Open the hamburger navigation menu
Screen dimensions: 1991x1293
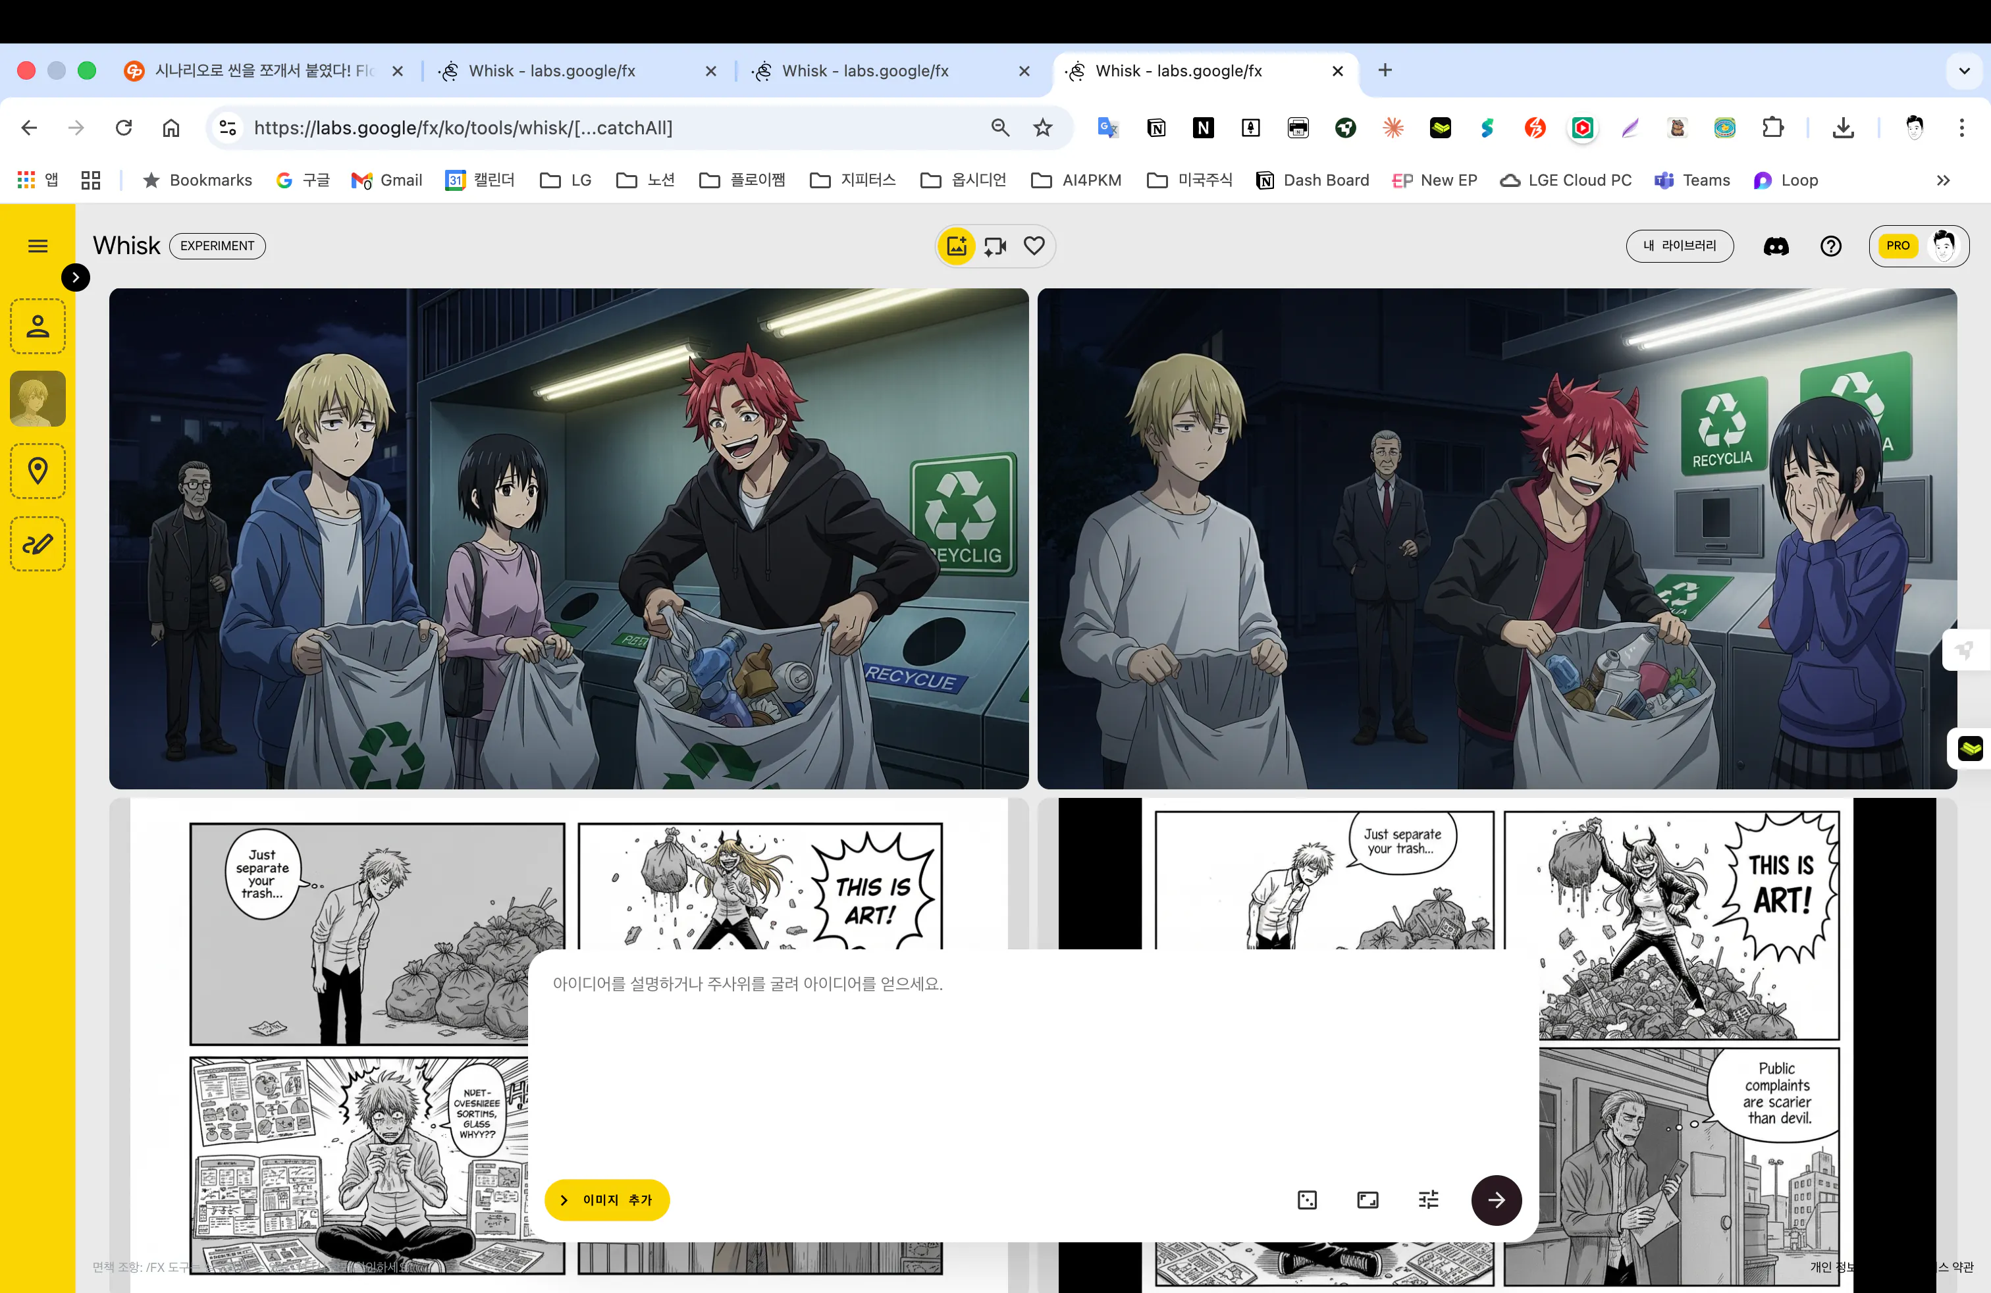[38, 246]
